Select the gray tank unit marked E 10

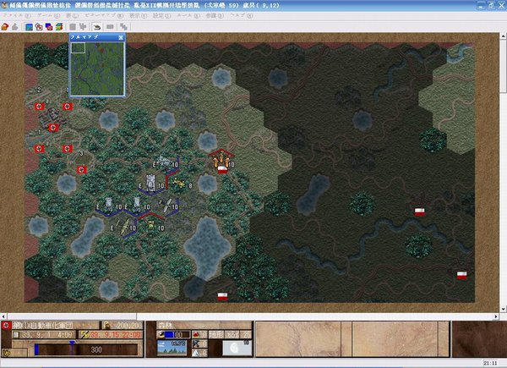[150, 183]
